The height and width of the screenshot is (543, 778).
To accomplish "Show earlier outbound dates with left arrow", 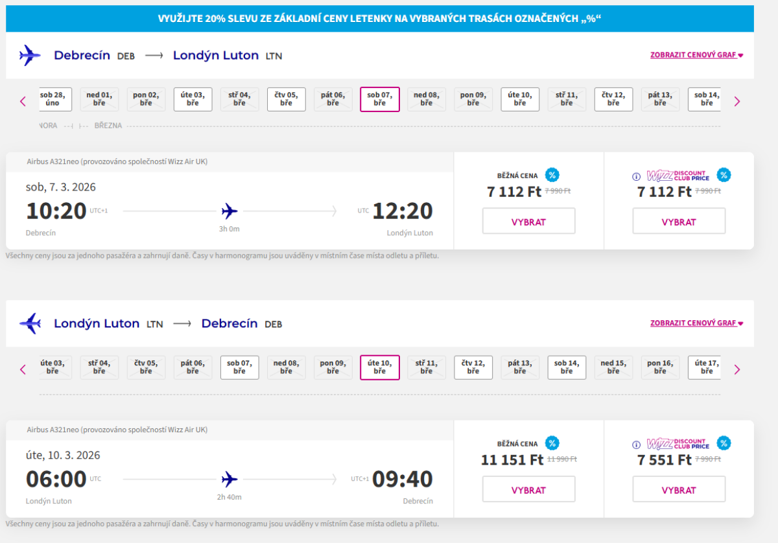I will (23, 101).
